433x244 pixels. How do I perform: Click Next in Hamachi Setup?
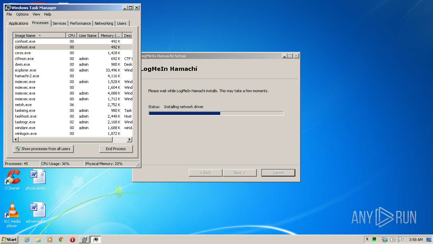tap(240, 173)
